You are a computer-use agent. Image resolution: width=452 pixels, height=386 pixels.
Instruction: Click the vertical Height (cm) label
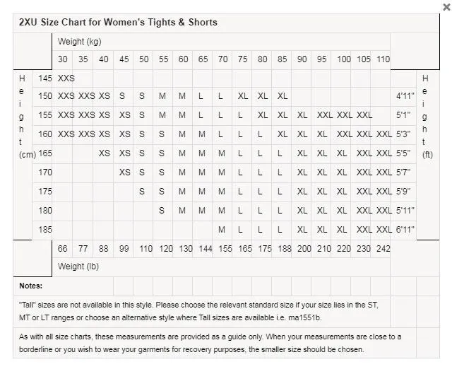coord(22,117)
